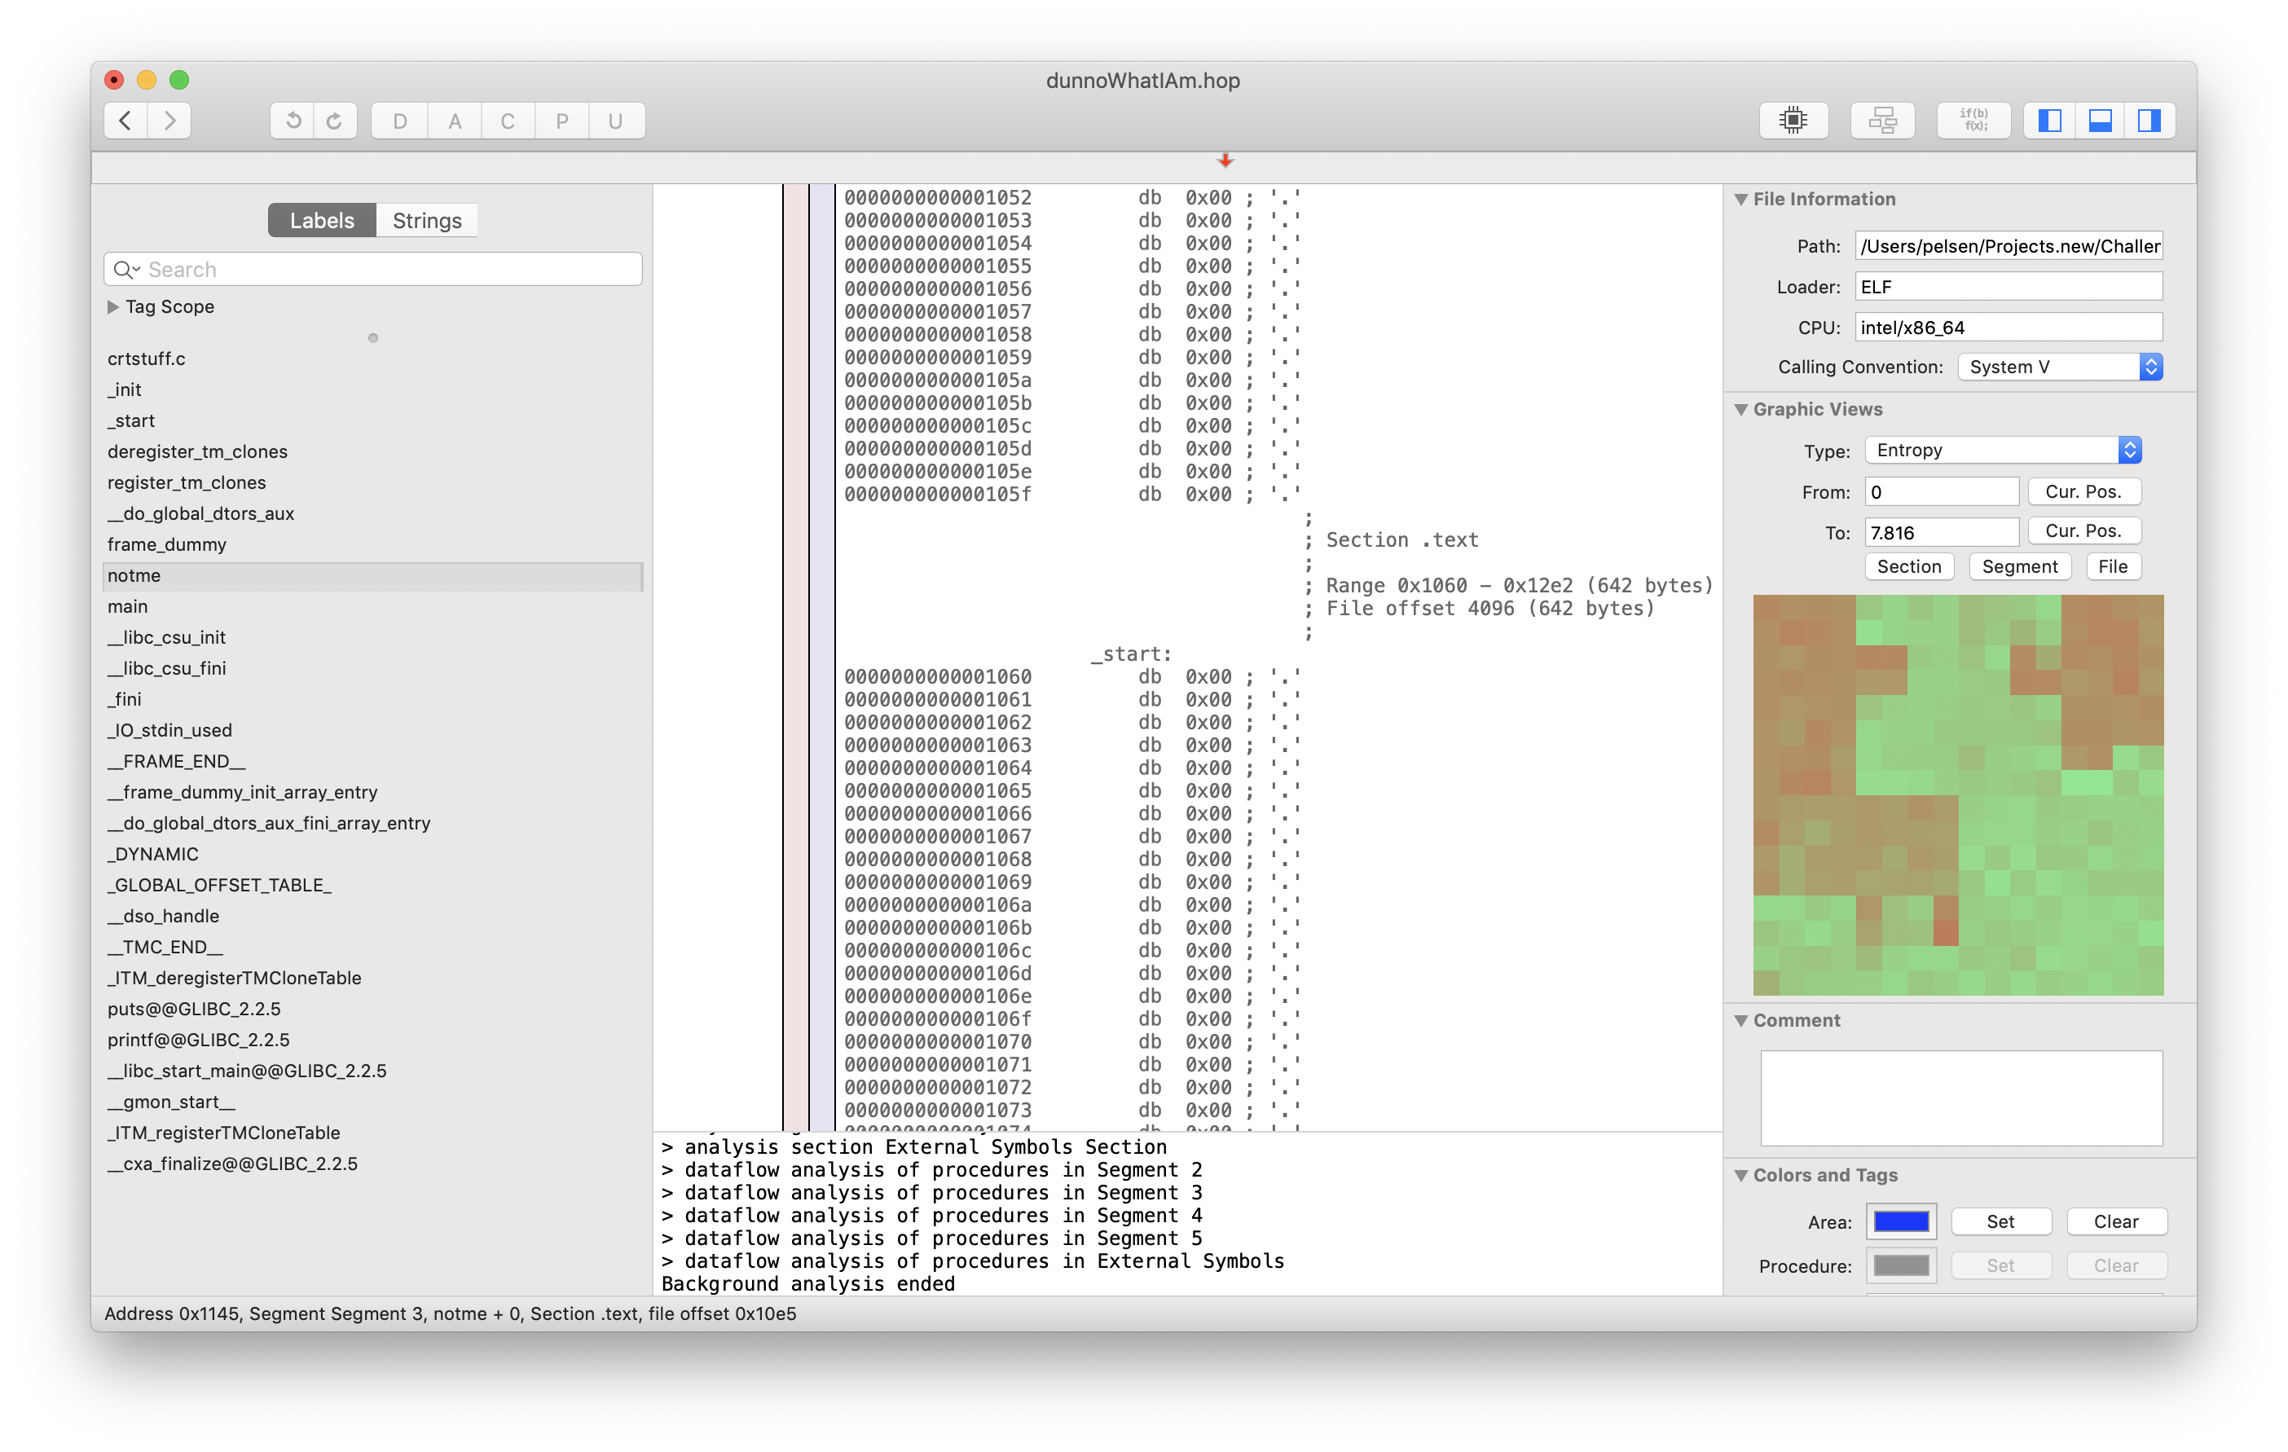
Task: Toggle the right inspector panel
Action: click(2149, 121)
